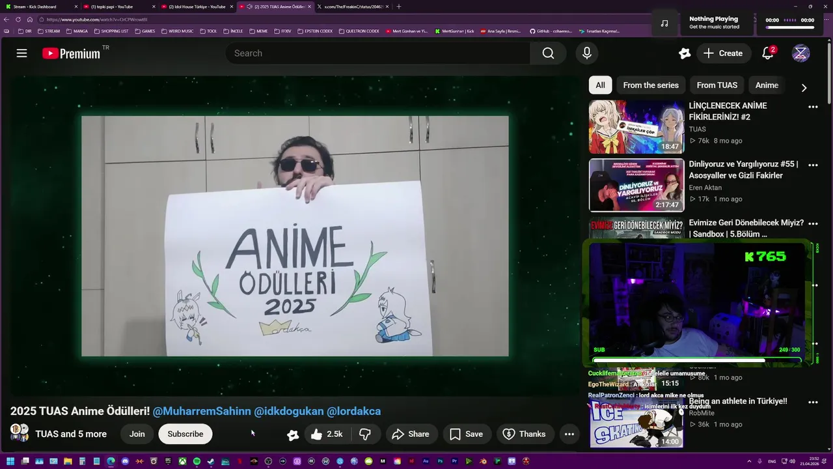This screenshot has height=469, width=833.
Task: Like the video with thumbs-up 2.5k
Action: (x=327, y=434)
